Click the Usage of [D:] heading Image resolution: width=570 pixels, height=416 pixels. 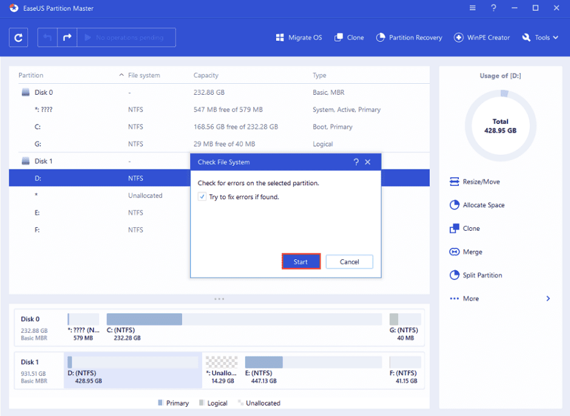tap(501, 76)
